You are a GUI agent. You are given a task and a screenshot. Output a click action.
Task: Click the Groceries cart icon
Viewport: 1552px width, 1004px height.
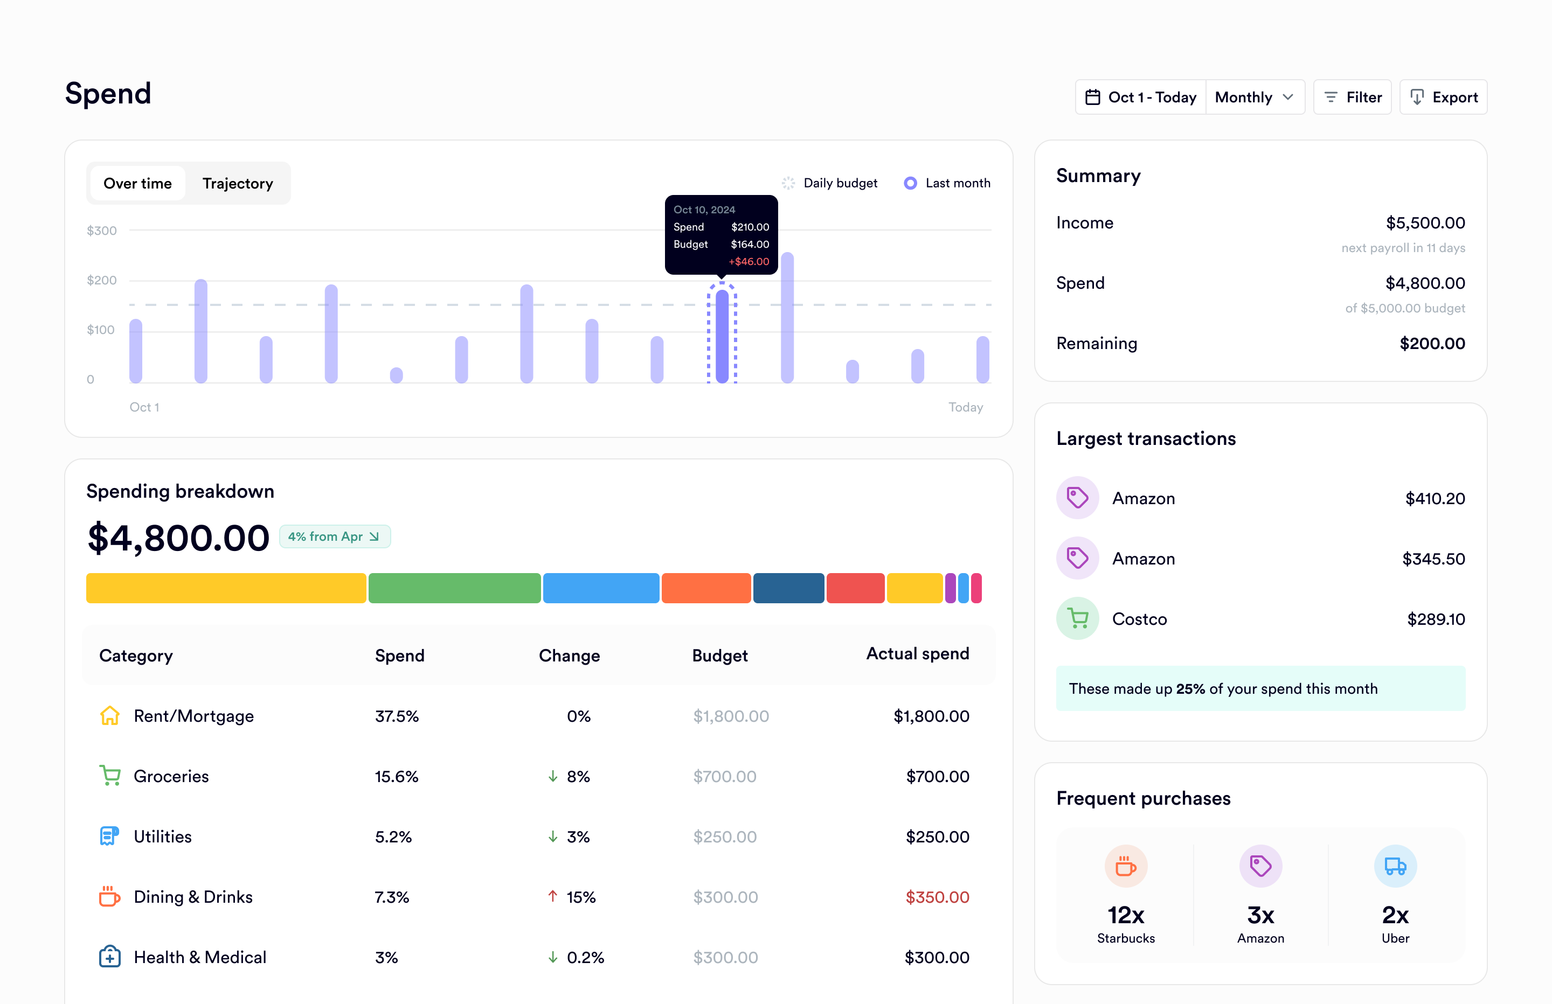pyautogui.click(x=109, y=776)
